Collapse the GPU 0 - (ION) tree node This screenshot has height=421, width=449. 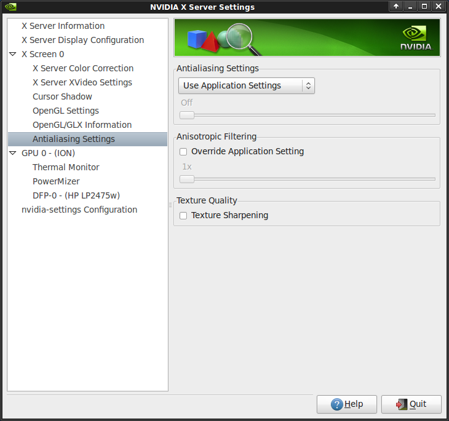coord(12,153)
